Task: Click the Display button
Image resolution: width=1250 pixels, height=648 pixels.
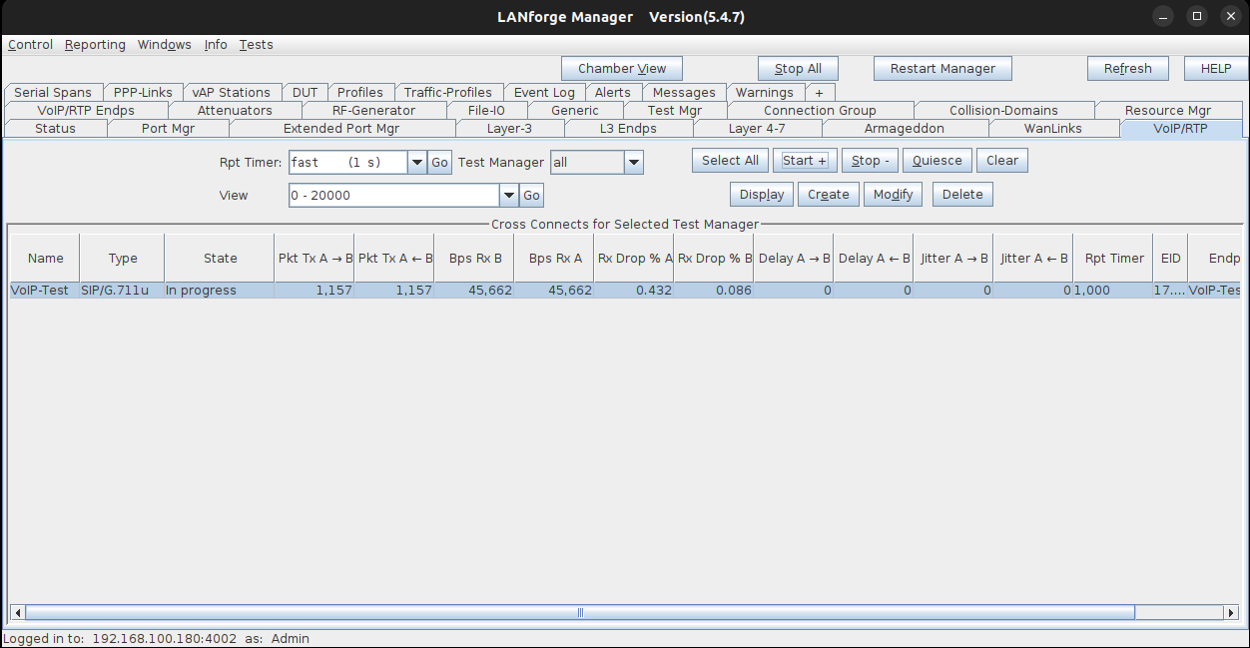Action: tap(762, 195)
